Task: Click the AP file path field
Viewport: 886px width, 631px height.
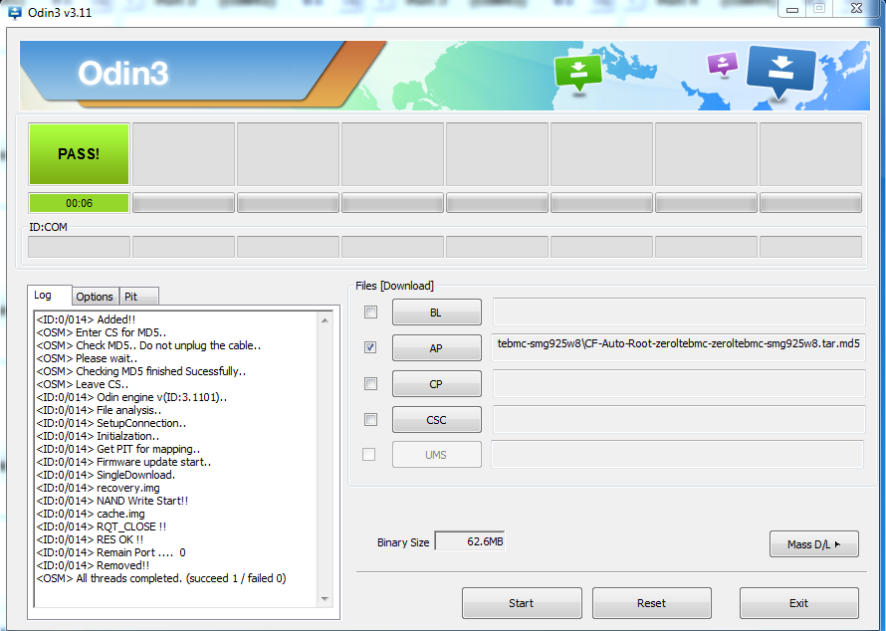Action: pyautogui.click(x=678, y=347)
